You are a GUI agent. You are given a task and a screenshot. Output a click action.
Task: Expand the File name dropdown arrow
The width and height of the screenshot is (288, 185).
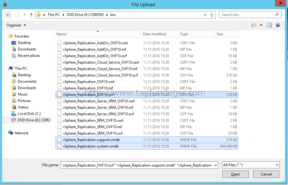(x=216, y=165)
